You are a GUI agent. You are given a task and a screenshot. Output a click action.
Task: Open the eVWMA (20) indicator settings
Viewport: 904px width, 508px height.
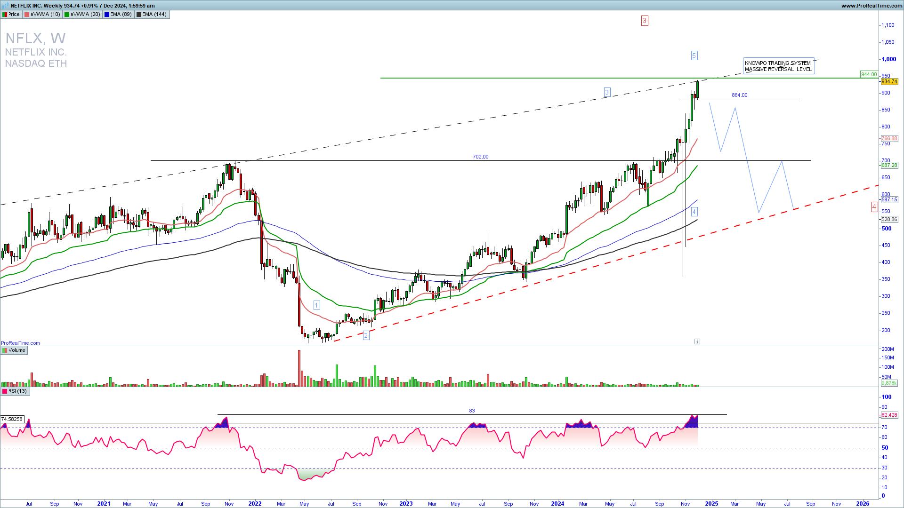point(82,15)
